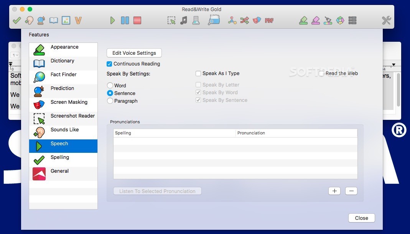Uncheck the Continuous Reading checkbox
The image size is (410, 234).
109,64
